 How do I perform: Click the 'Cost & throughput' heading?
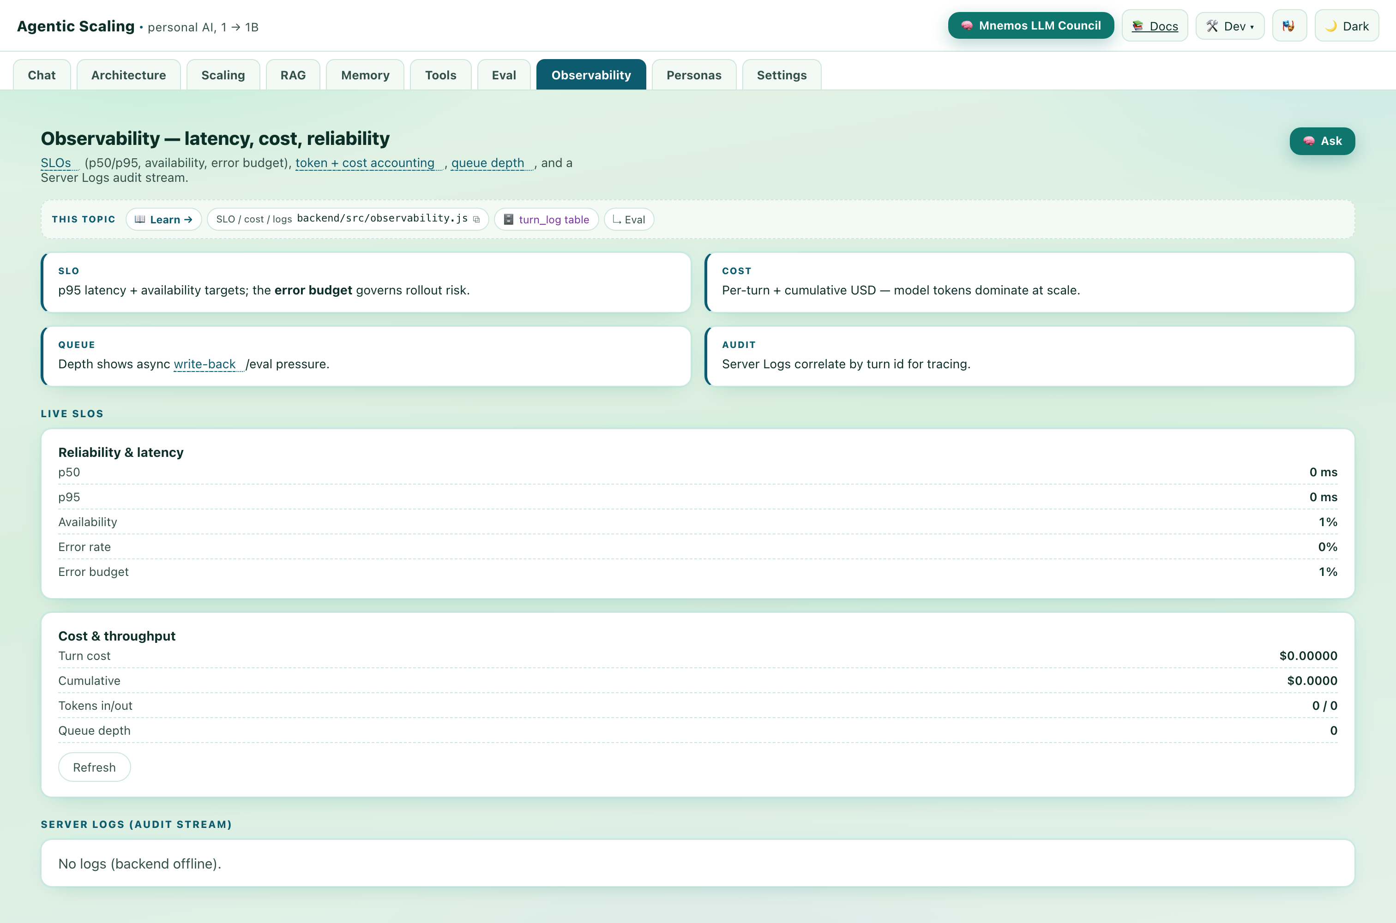117,636
